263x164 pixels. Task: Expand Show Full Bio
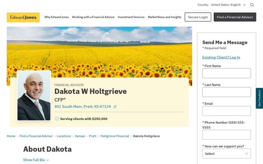tap(36, 160)
